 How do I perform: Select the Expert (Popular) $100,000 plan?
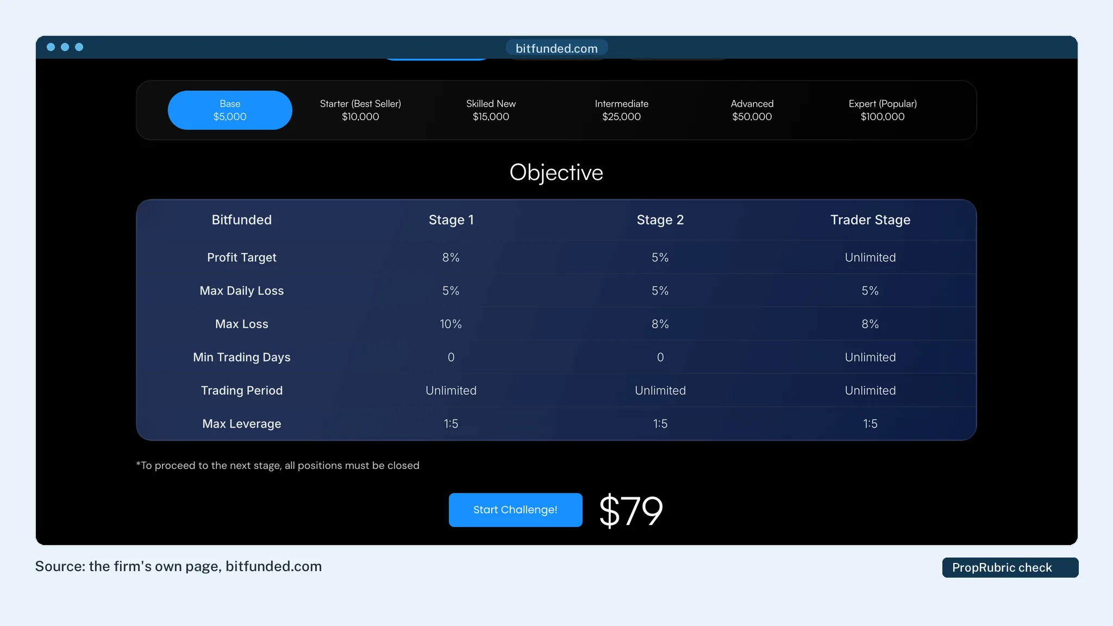(x=883, y=110)
